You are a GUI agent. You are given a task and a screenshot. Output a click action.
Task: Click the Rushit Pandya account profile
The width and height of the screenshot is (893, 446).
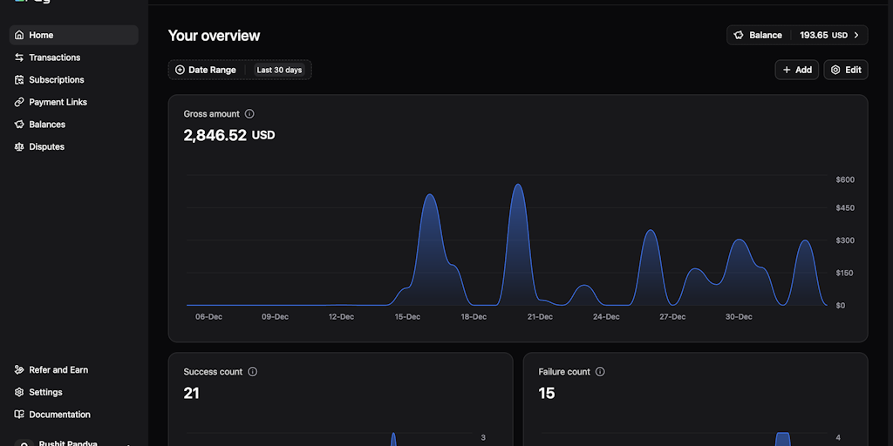[68, 443]
